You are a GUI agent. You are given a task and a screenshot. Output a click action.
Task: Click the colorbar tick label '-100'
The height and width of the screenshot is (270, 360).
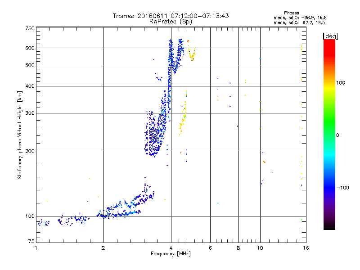342,188
